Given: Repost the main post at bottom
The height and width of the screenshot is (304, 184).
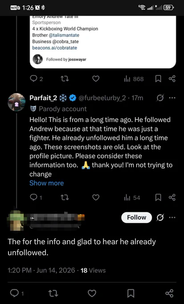Looking at the screenshot, I should [x=53, y=293].
